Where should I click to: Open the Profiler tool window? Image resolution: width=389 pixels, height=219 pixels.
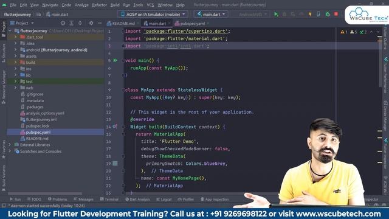[185, 199]
